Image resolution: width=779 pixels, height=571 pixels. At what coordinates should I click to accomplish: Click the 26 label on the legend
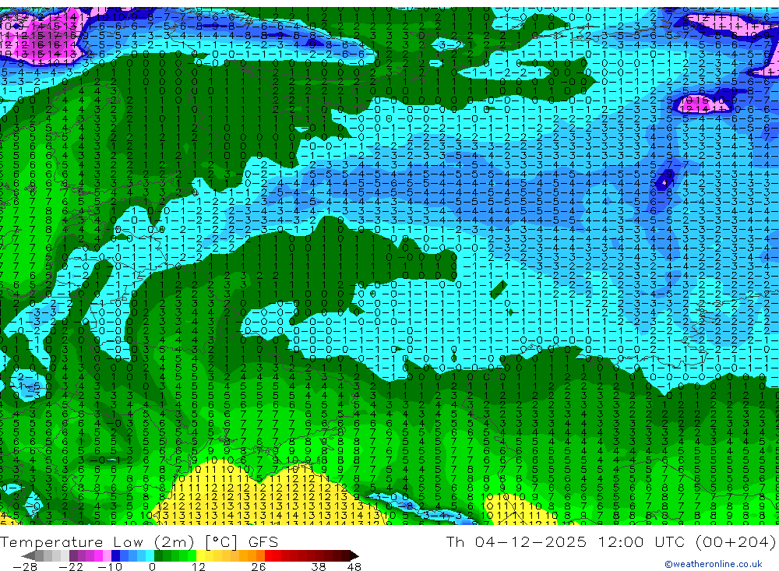[x=259, y=566]
